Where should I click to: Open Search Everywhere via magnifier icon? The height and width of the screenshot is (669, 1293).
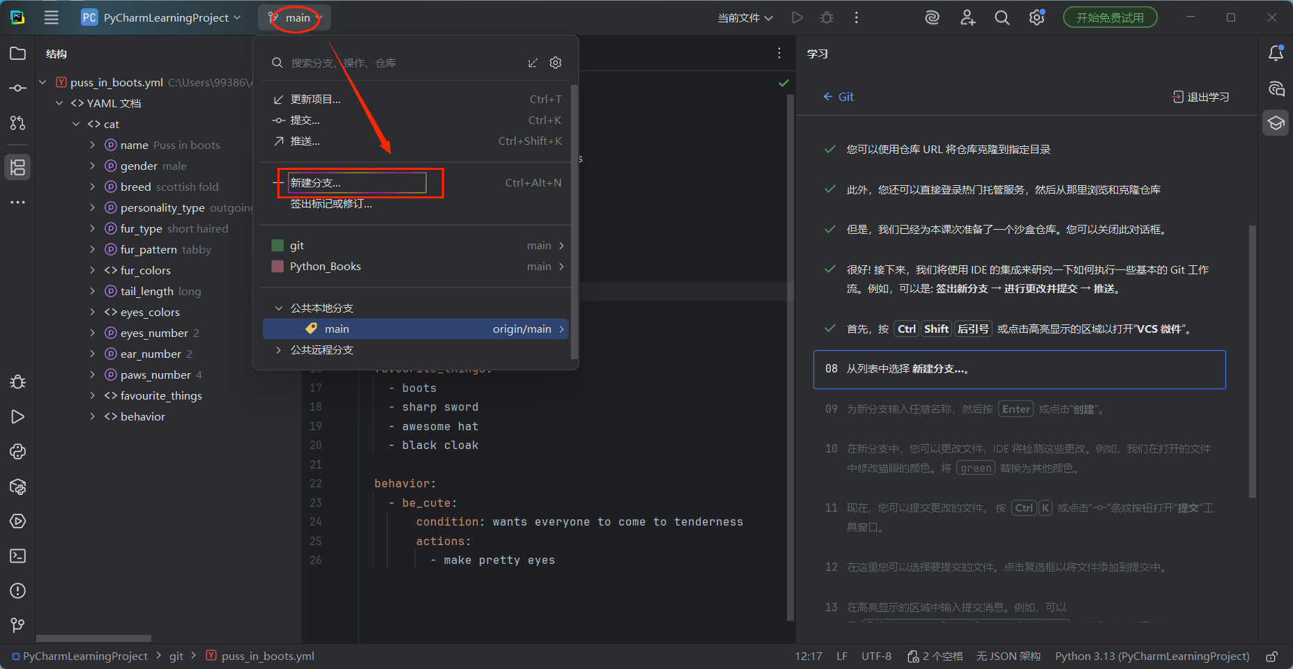click(1002, 17)
